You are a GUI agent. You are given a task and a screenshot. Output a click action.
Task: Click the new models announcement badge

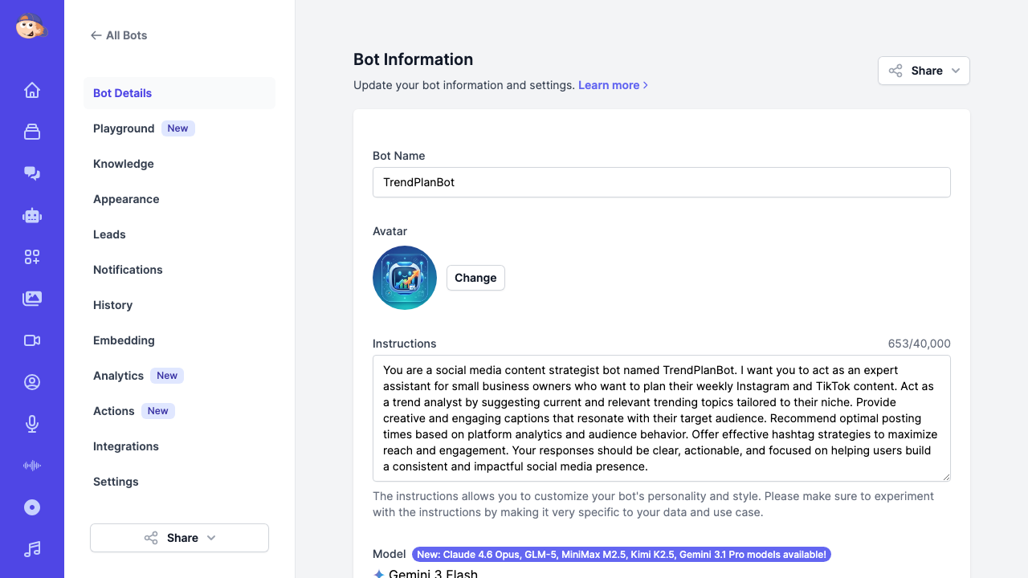click(x=621, y=554)
